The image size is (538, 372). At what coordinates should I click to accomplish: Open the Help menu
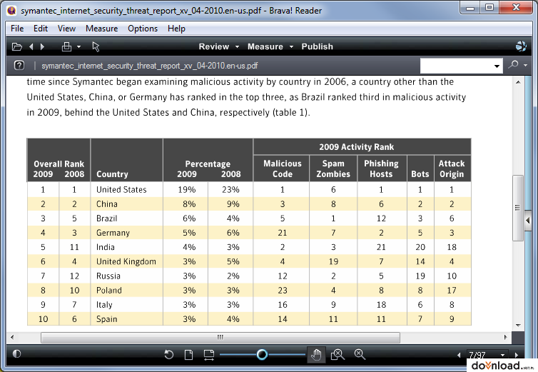176,29
